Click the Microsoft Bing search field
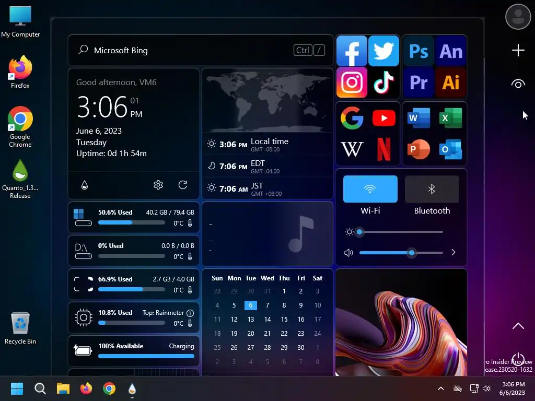The width and height of the screenshot is (535, 401). click(x=201, y=50)
